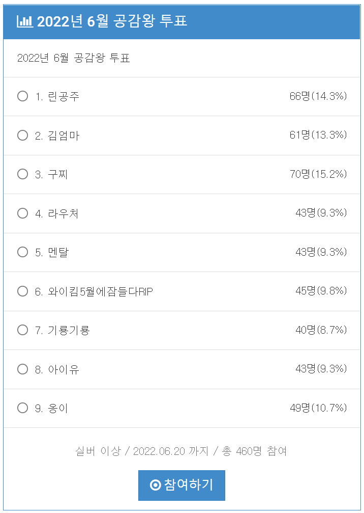Click the 구찌 option label text

tap(58, 174)
